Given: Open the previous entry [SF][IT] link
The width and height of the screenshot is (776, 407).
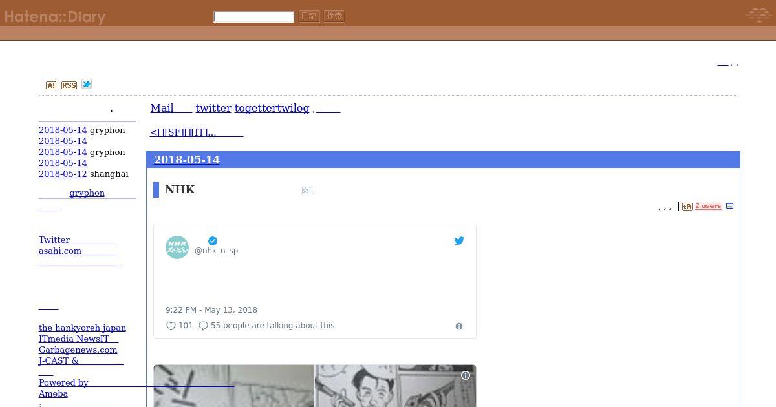Looking at the screenshot, I should tap(197, 132).
